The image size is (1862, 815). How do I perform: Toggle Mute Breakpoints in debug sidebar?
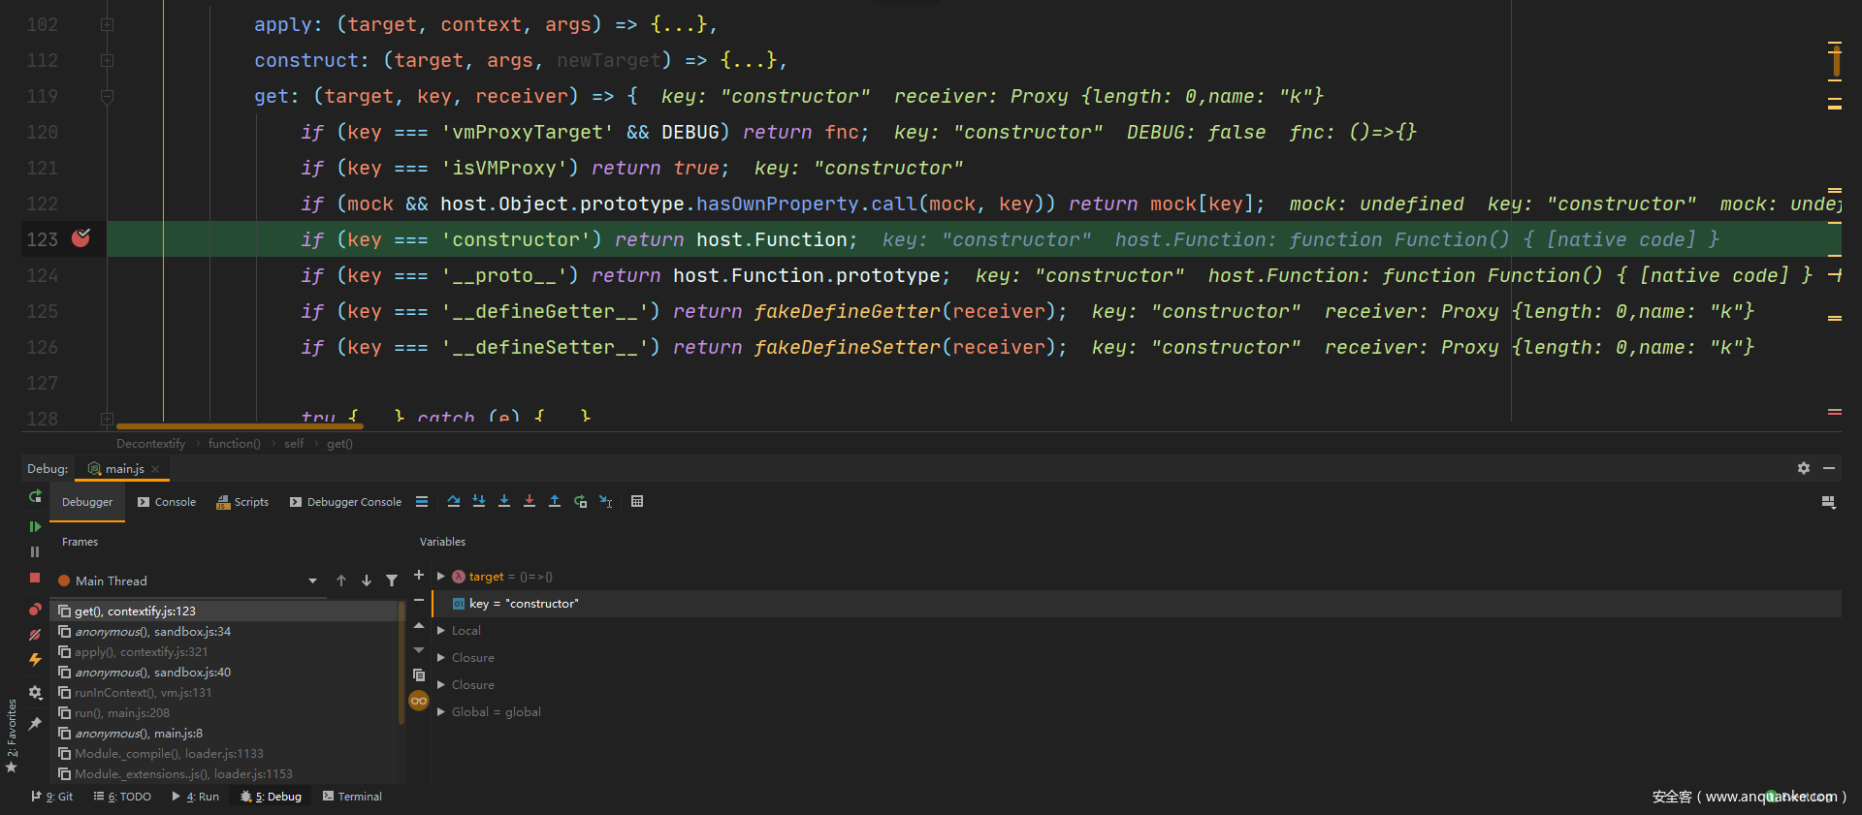pos(35,635)
